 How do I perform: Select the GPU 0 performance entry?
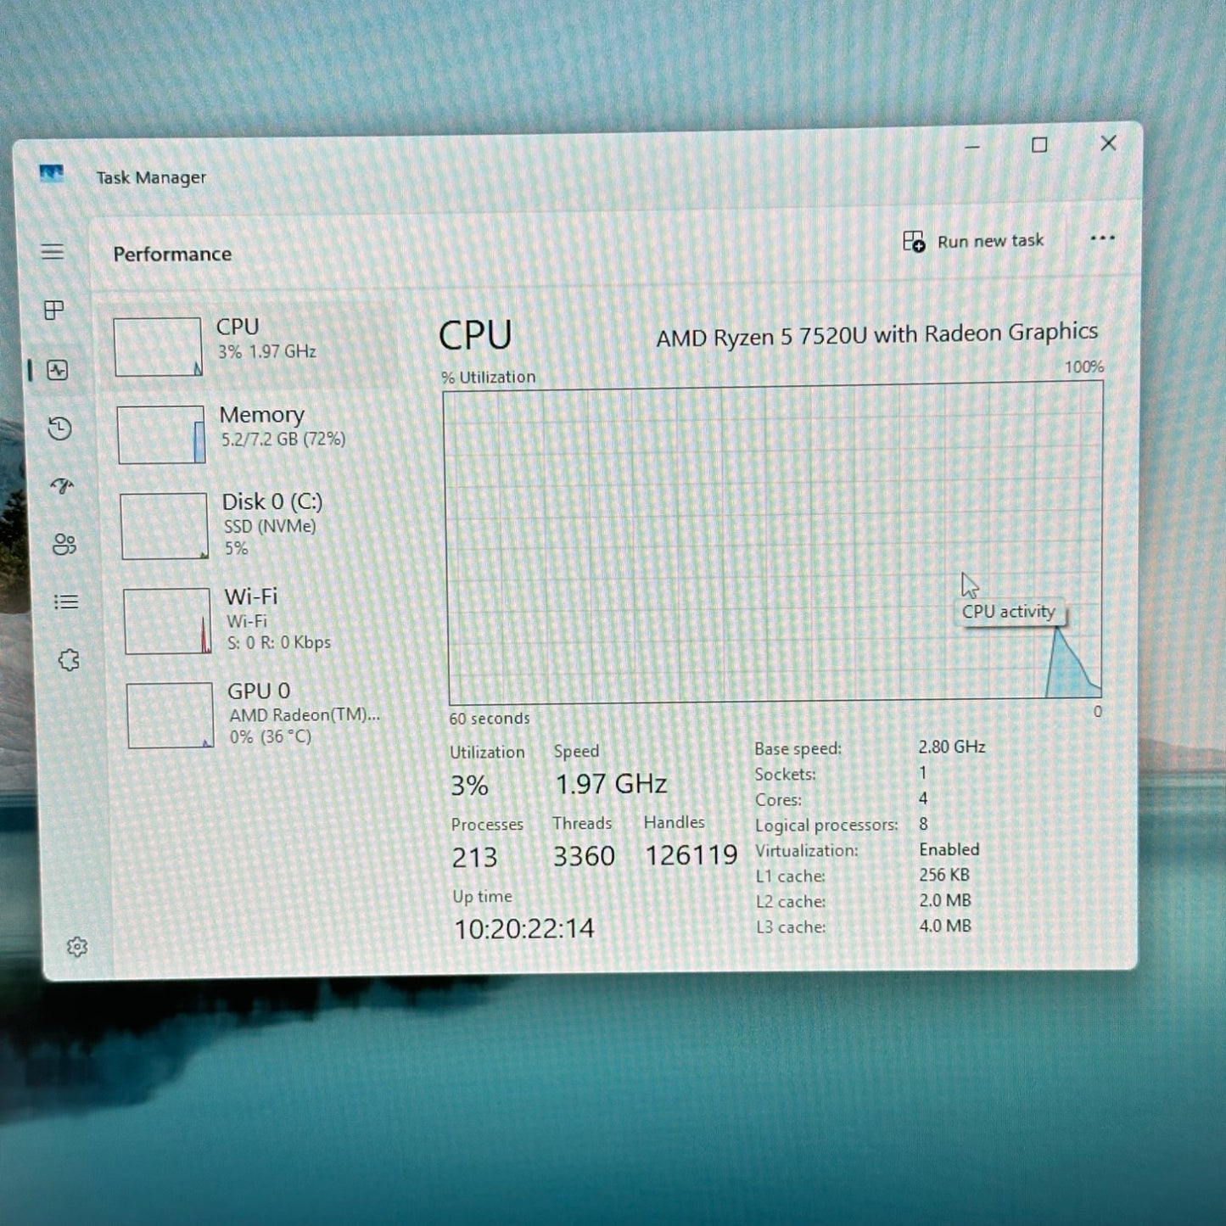tap(258, 714)
